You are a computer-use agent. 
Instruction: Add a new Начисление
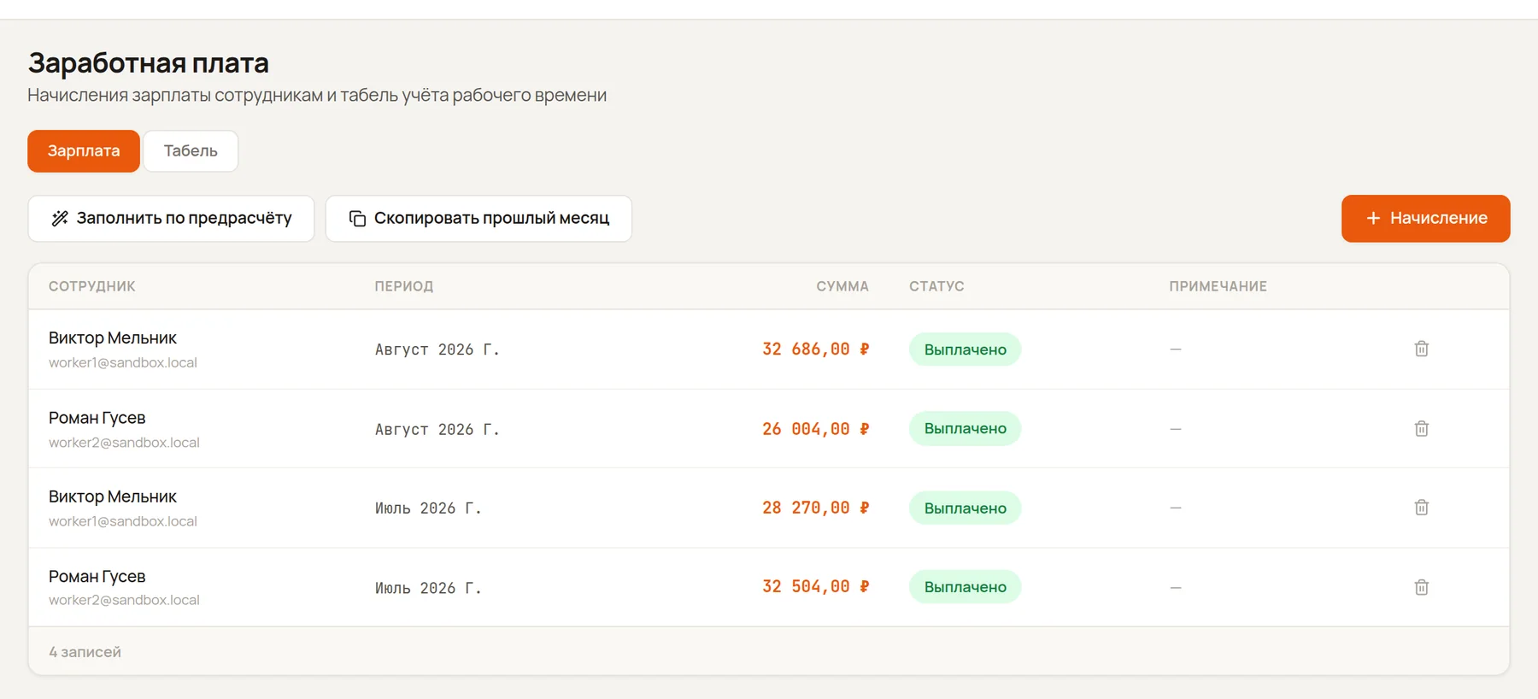[x=1425, y=219]
